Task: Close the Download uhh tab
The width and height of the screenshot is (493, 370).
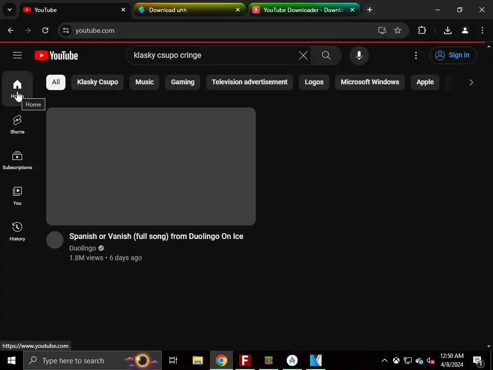Action: coord(238,10)
